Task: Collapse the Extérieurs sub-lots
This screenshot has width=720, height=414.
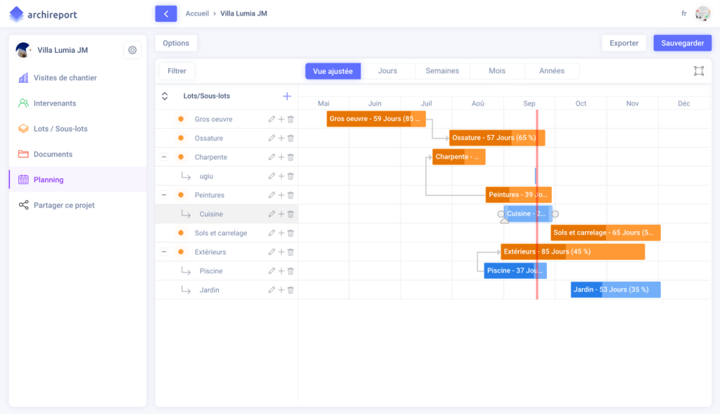Action: pyautogui.click(x=164, y=251)
